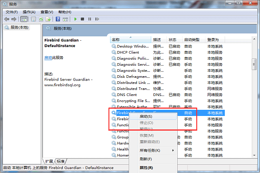Sort by the 启动类型 column header

(x=192, y=39)
